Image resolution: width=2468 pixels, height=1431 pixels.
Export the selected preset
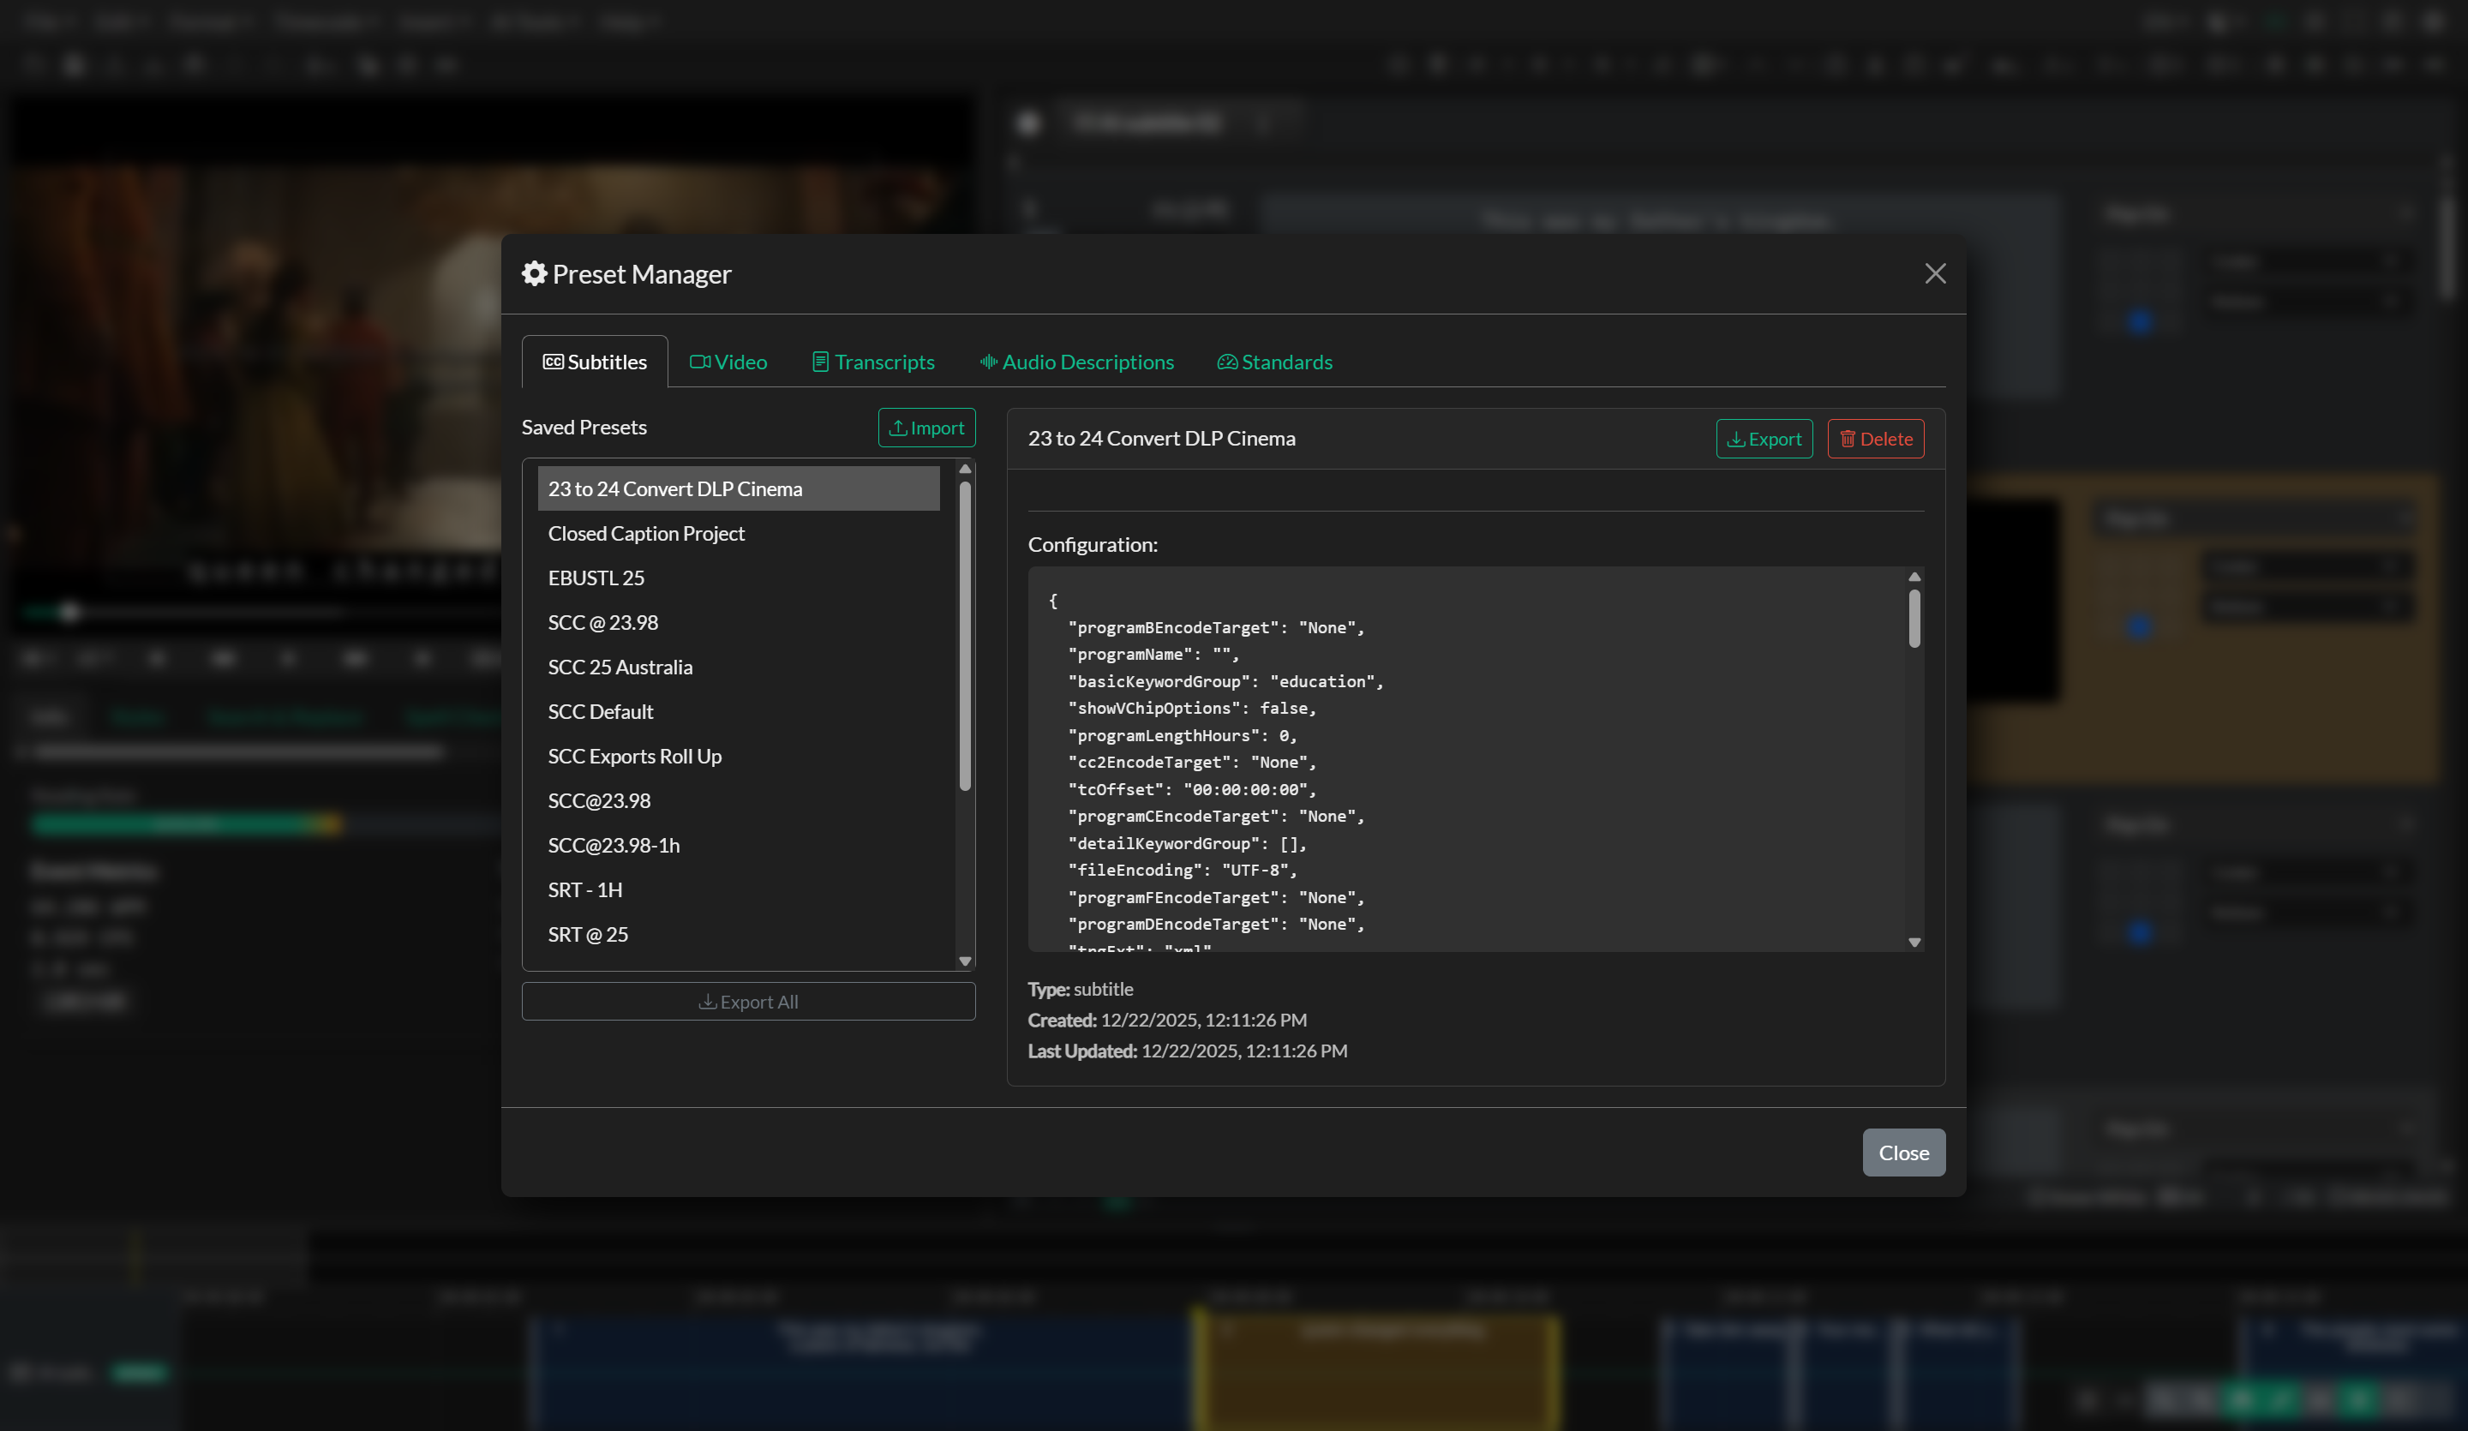[x=1764, y=439]
